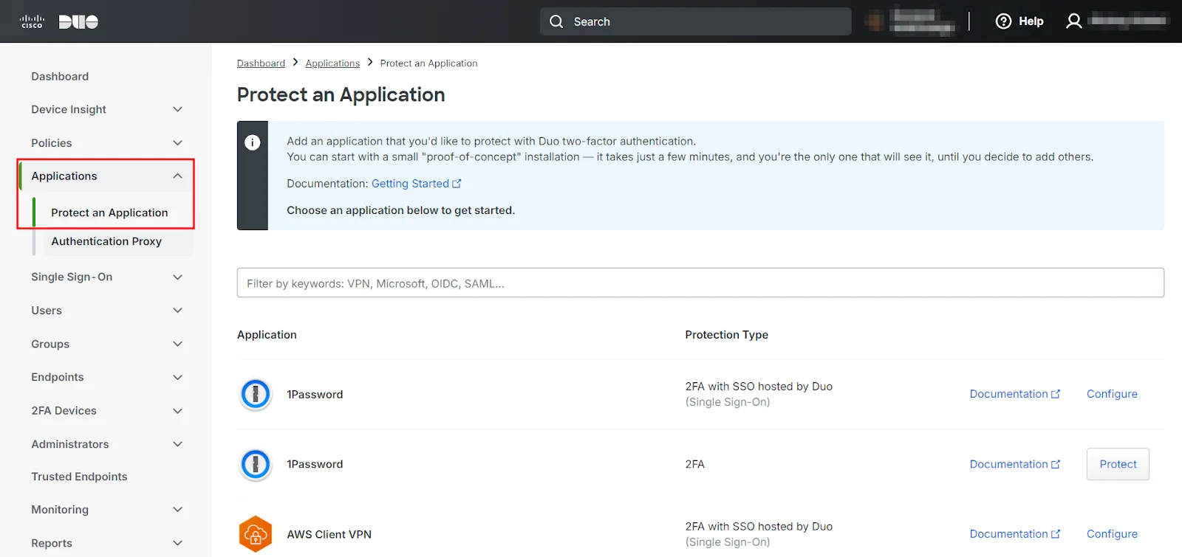Click external link icon beside Getting Started
The image size is (1182, 557).
click(457, 184)
